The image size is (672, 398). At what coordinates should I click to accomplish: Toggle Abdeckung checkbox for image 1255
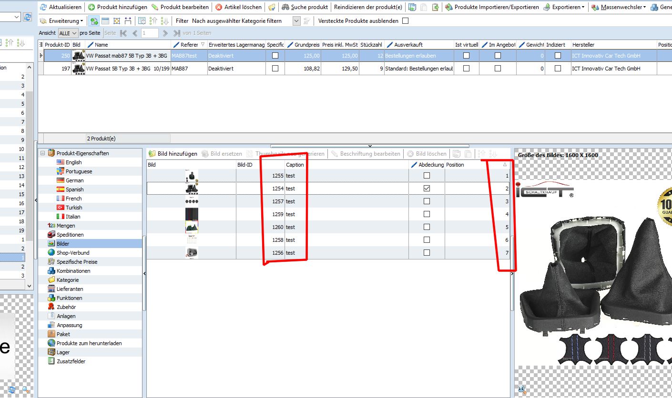(427, 176)
